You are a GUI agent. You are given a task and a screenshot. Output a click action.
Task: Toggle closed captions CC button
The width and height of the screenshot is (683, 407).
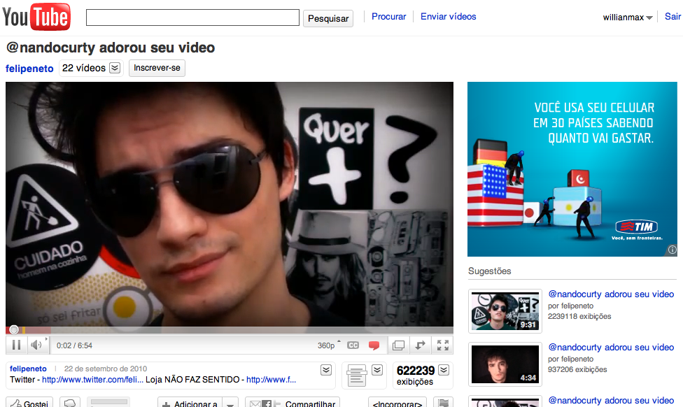pos(353,345)
